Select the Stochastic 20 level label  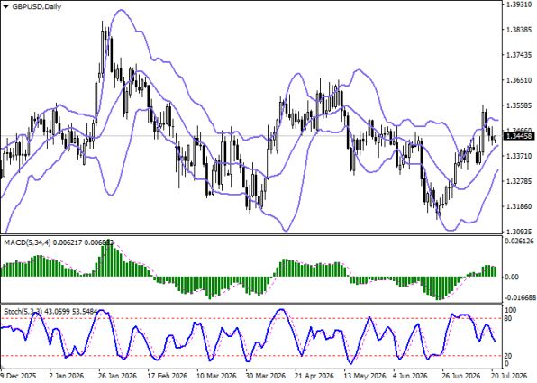click(x=508, y=357)
